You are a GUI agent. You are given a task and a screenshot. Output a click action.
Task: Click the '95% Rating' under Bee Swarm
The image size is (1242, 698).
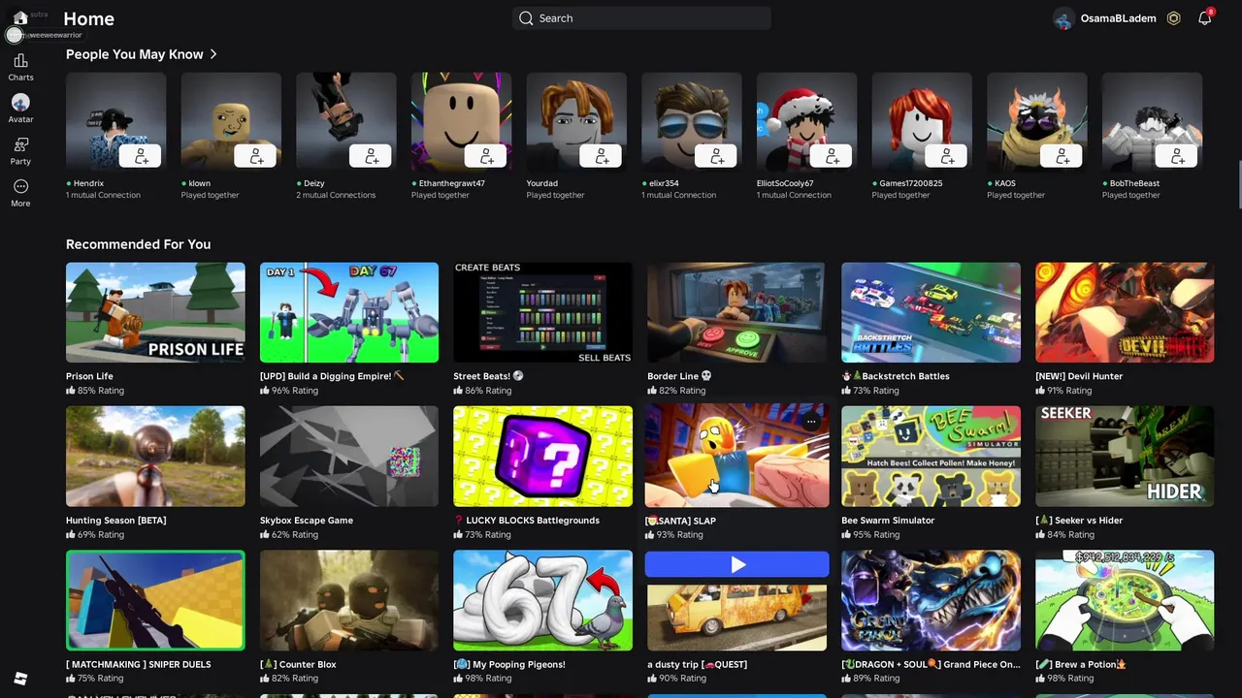click(870, 534)
